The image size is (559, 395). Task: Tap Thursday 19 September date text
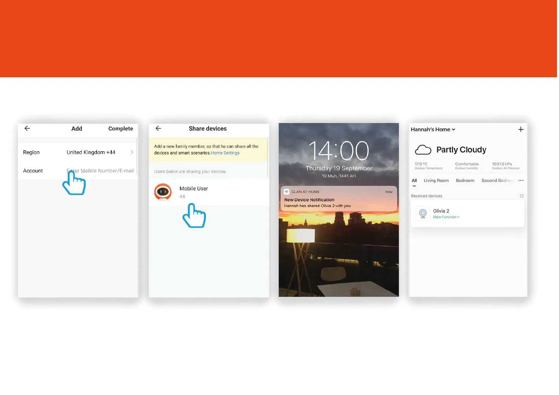(339, 168)
